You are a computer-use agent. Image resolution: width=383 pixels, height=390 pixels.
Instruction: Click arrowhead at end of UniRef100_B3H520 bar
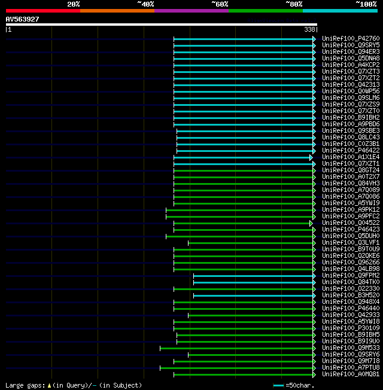point(314,295)
